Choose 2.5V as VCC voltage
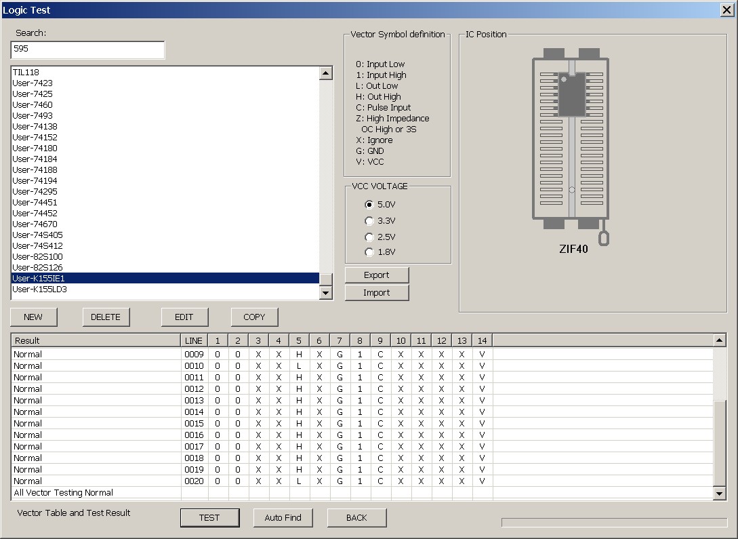This screenshot has height=539, width=738. click(x=369, y=237)
